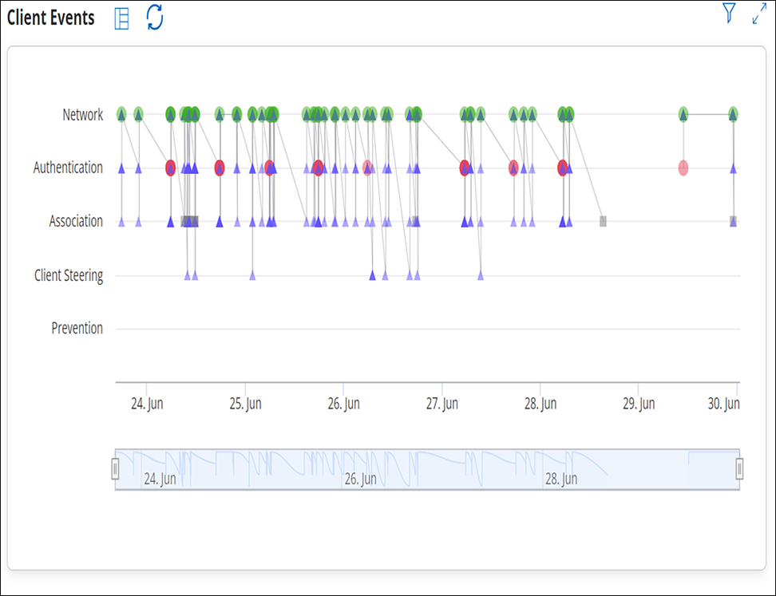Select the lone gray Association square on 28 Jun
Viewport: 776px width, 596px height.
click(603, 221)
